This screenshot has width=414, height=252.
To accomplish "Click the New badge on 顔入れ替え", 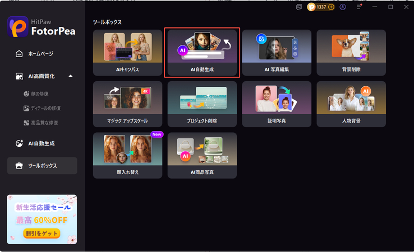I will point(157,134).
